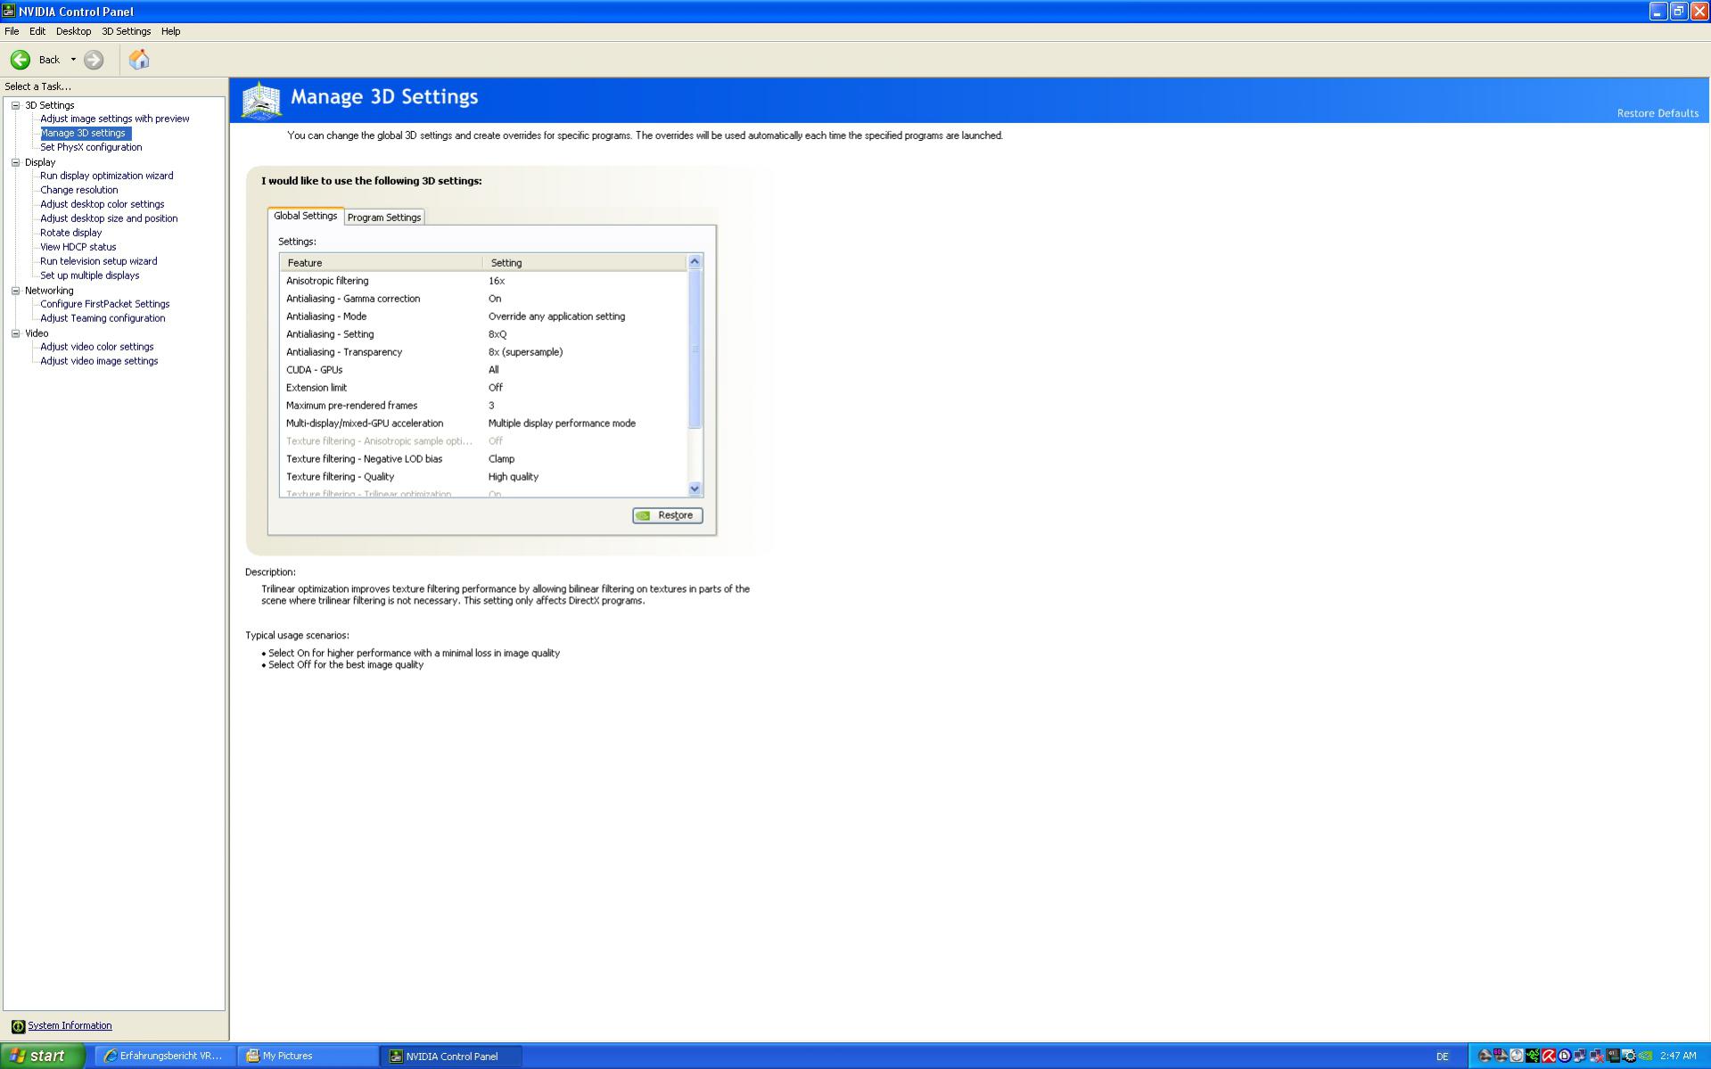This screenshot has height=1069, width=1711.
Task: Click the Restore button
Action: point(667,515)
